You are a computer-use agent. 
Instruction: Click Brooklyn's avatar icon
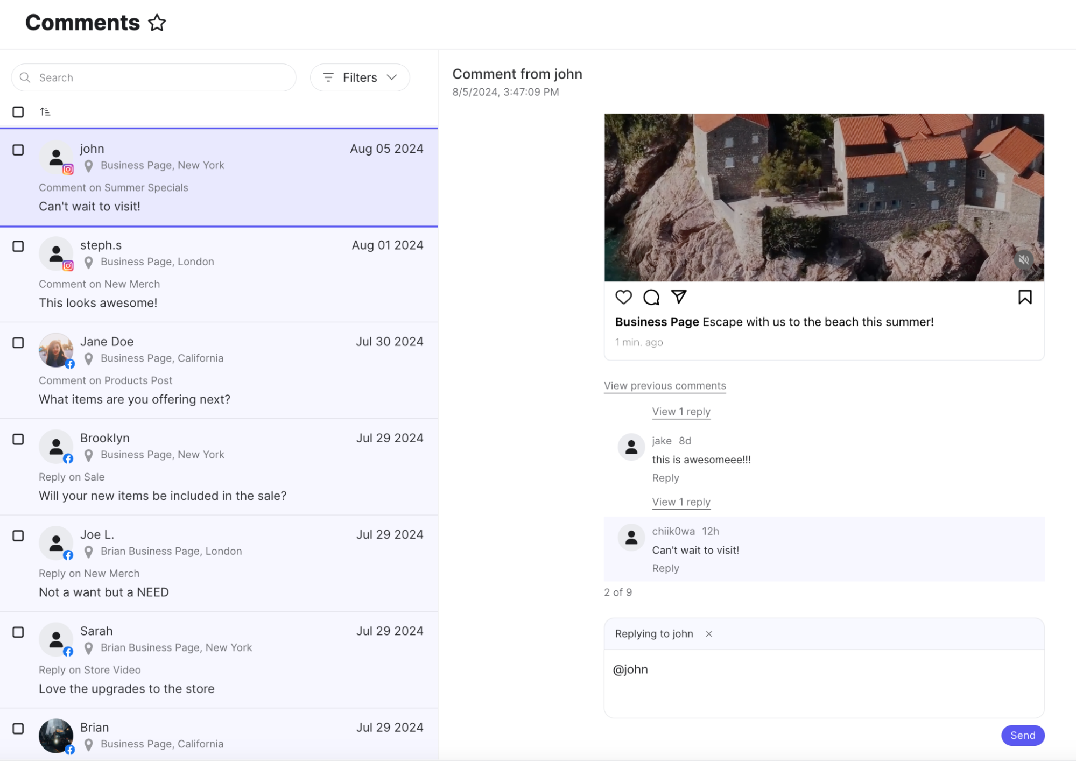(x=56, y=446)
